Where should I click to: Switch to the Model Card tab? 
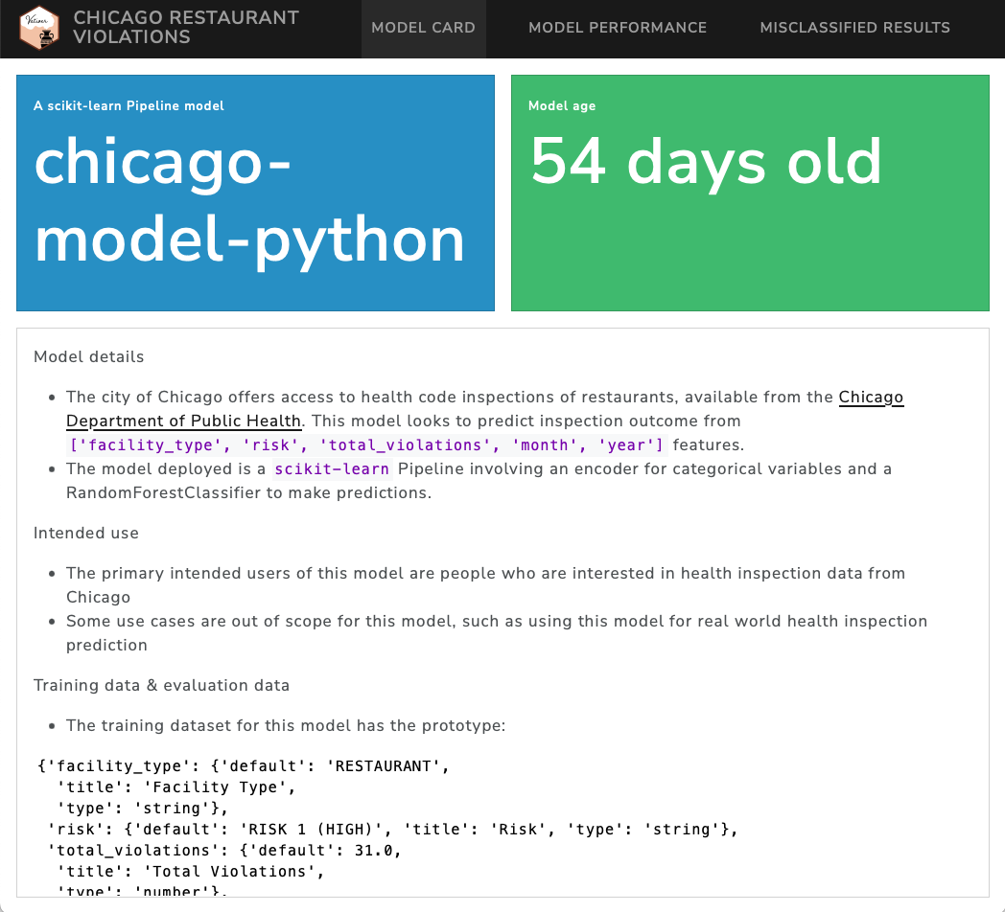point(423,28)
